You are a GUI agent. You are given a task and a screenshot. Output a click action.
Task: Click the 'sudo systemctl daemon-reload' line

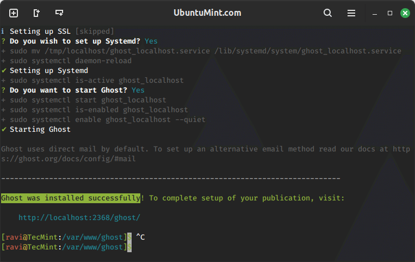(x=66, y=60)
